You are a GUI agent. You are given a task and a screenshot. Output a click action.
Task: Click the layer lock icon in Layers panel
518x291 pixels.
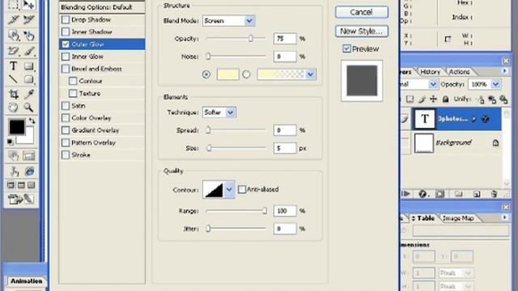tap(446, 99)
